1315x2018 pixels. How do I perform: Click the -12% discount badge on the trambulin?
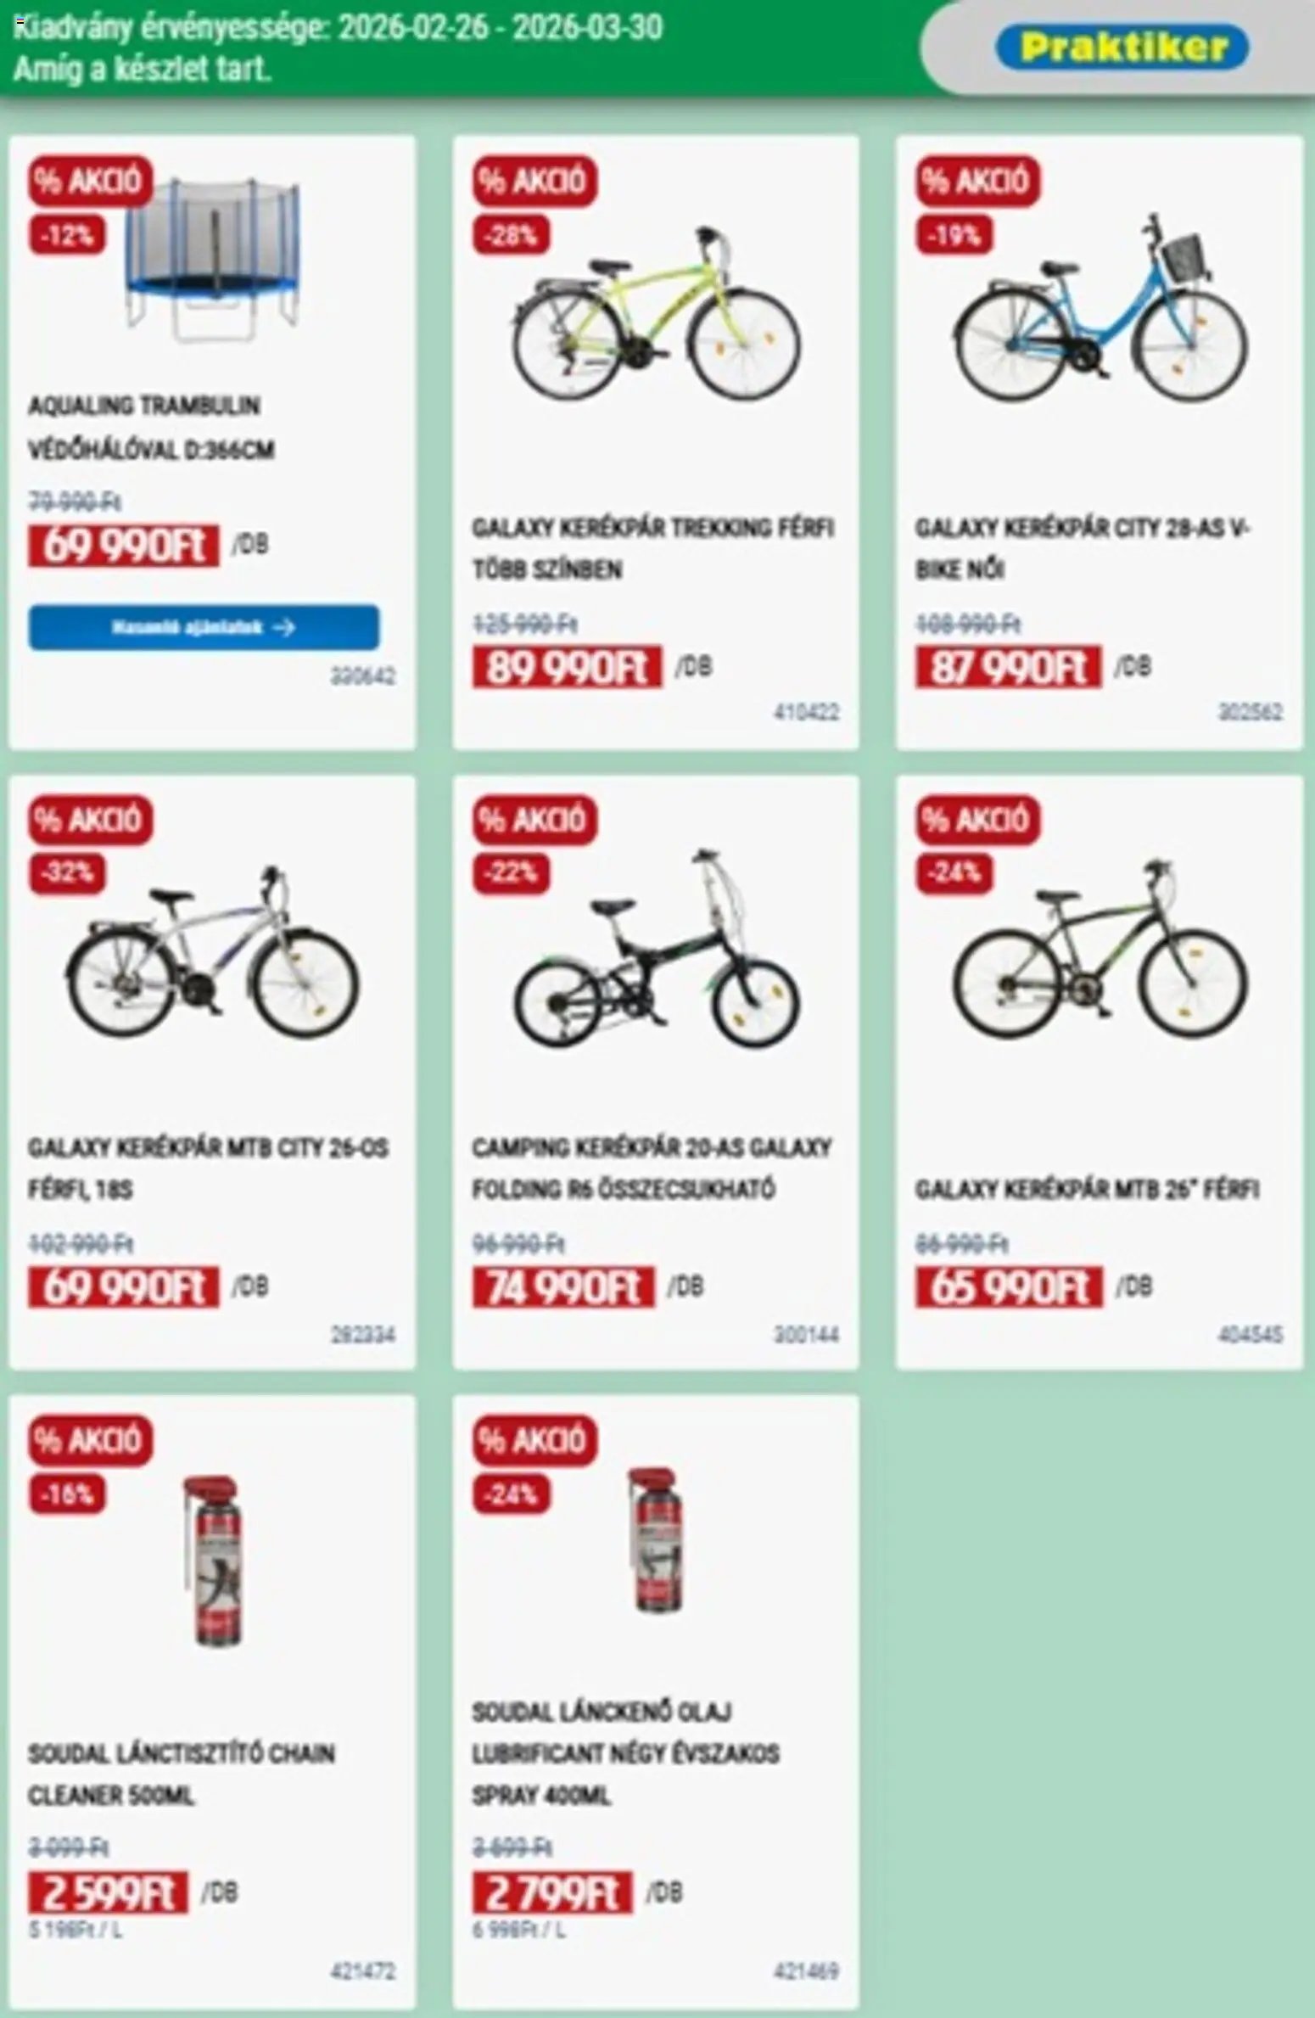68,235
